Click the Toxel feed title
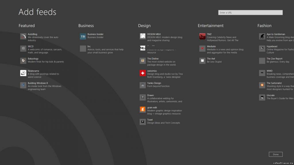The height and width of the screenshot is (165, 294). 150,120
